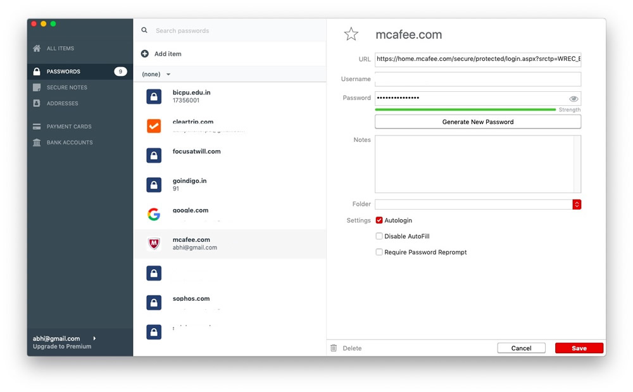This screenshot has height=392, width=633.
Task: Click the trash can Delete icon
Action: (x=334, y=348)
